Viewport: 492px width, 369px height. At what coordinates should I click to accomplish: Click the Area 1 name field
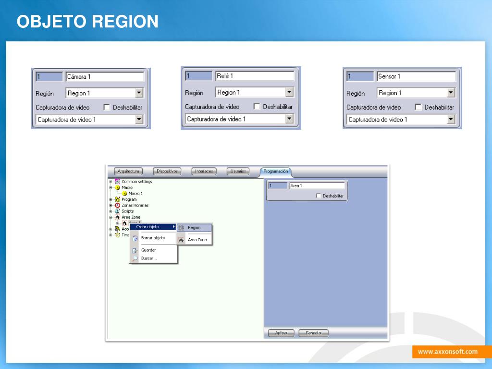click(317, 186)
